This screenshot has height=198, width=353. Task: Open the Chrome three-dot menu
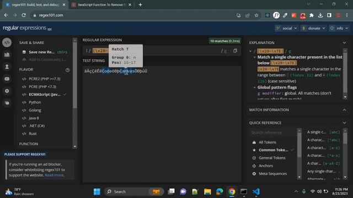click(347, 15)
